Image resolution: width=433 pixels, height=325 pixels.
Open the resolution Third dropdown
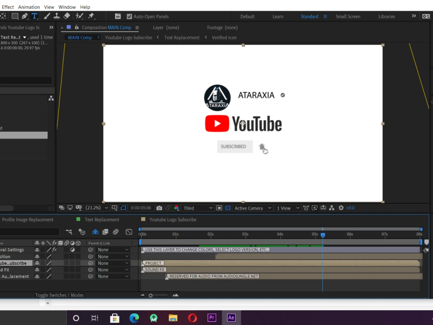pos(198,208)
